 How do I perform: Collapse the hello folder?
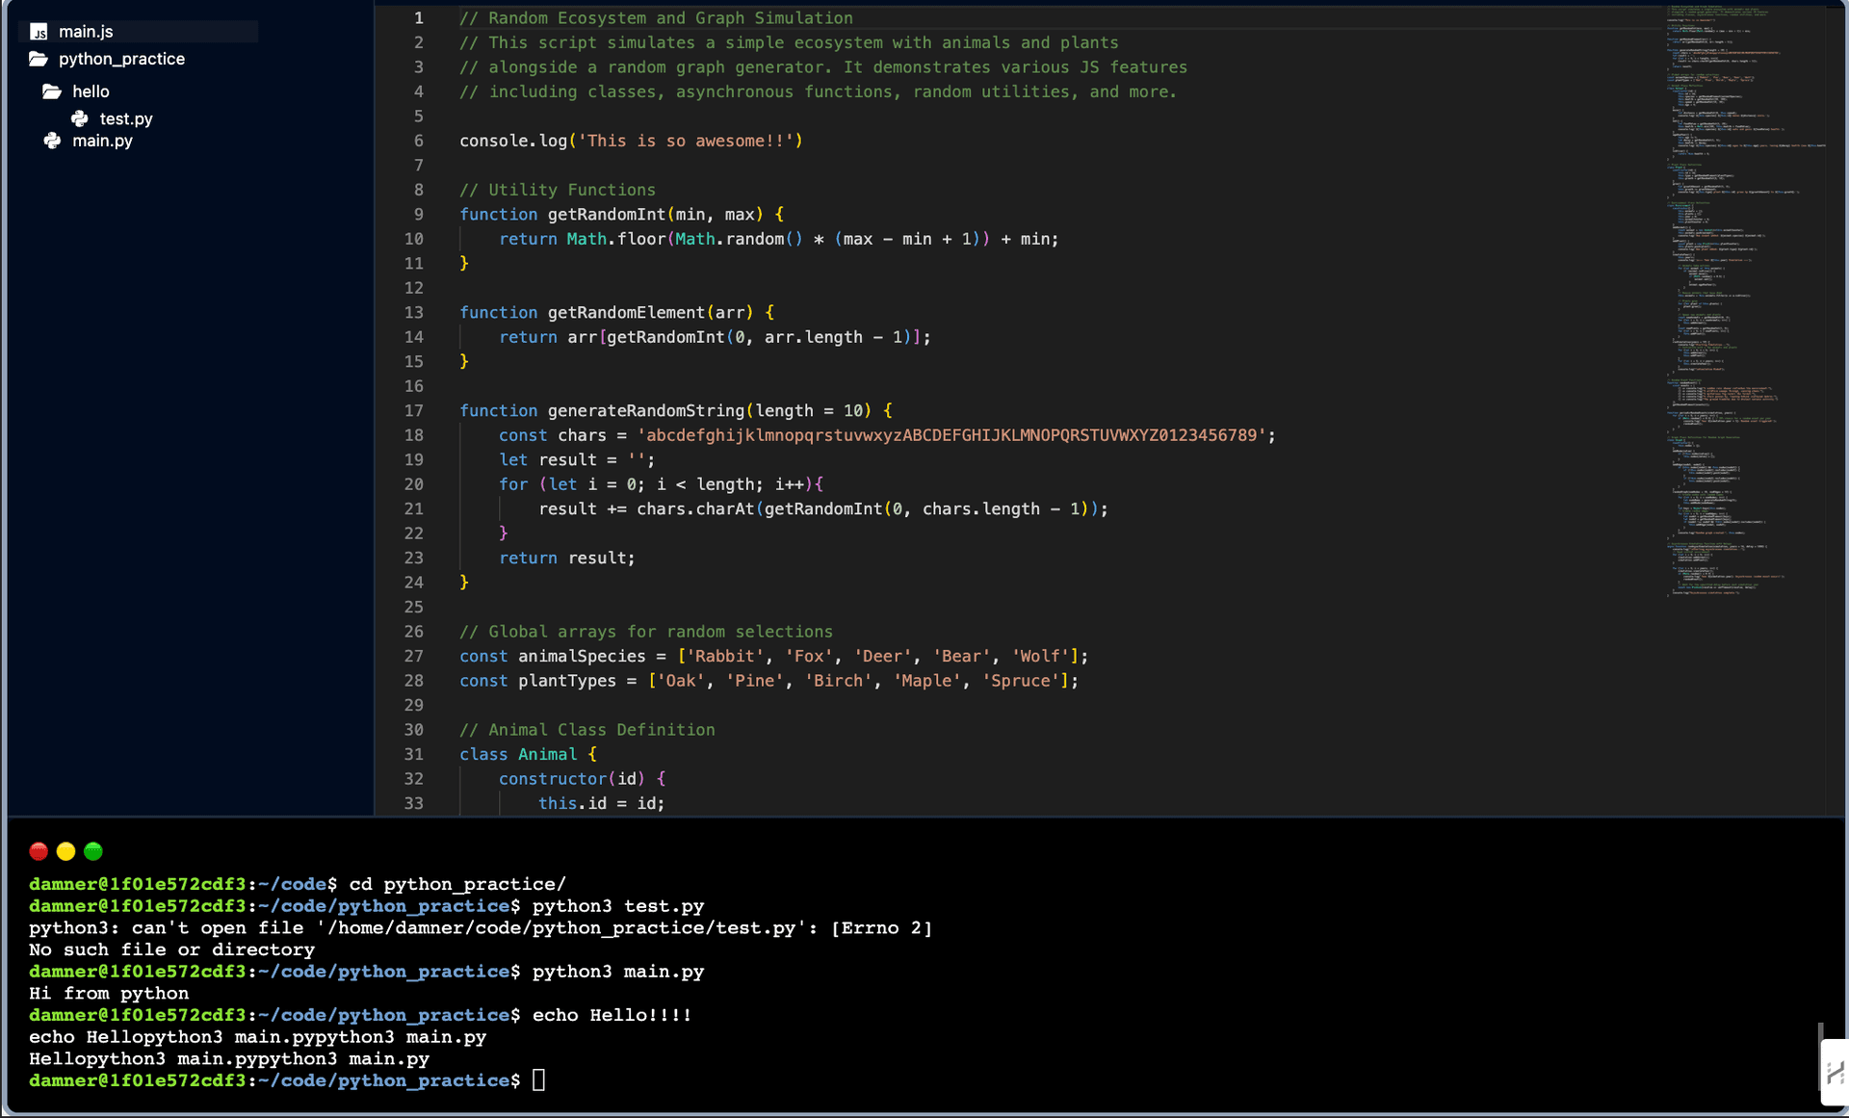coord(90,91)
